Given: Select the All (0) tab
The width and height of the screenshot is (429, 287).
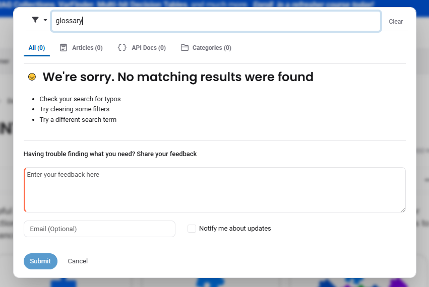Looking at the screenshot, I should point(37,48).
